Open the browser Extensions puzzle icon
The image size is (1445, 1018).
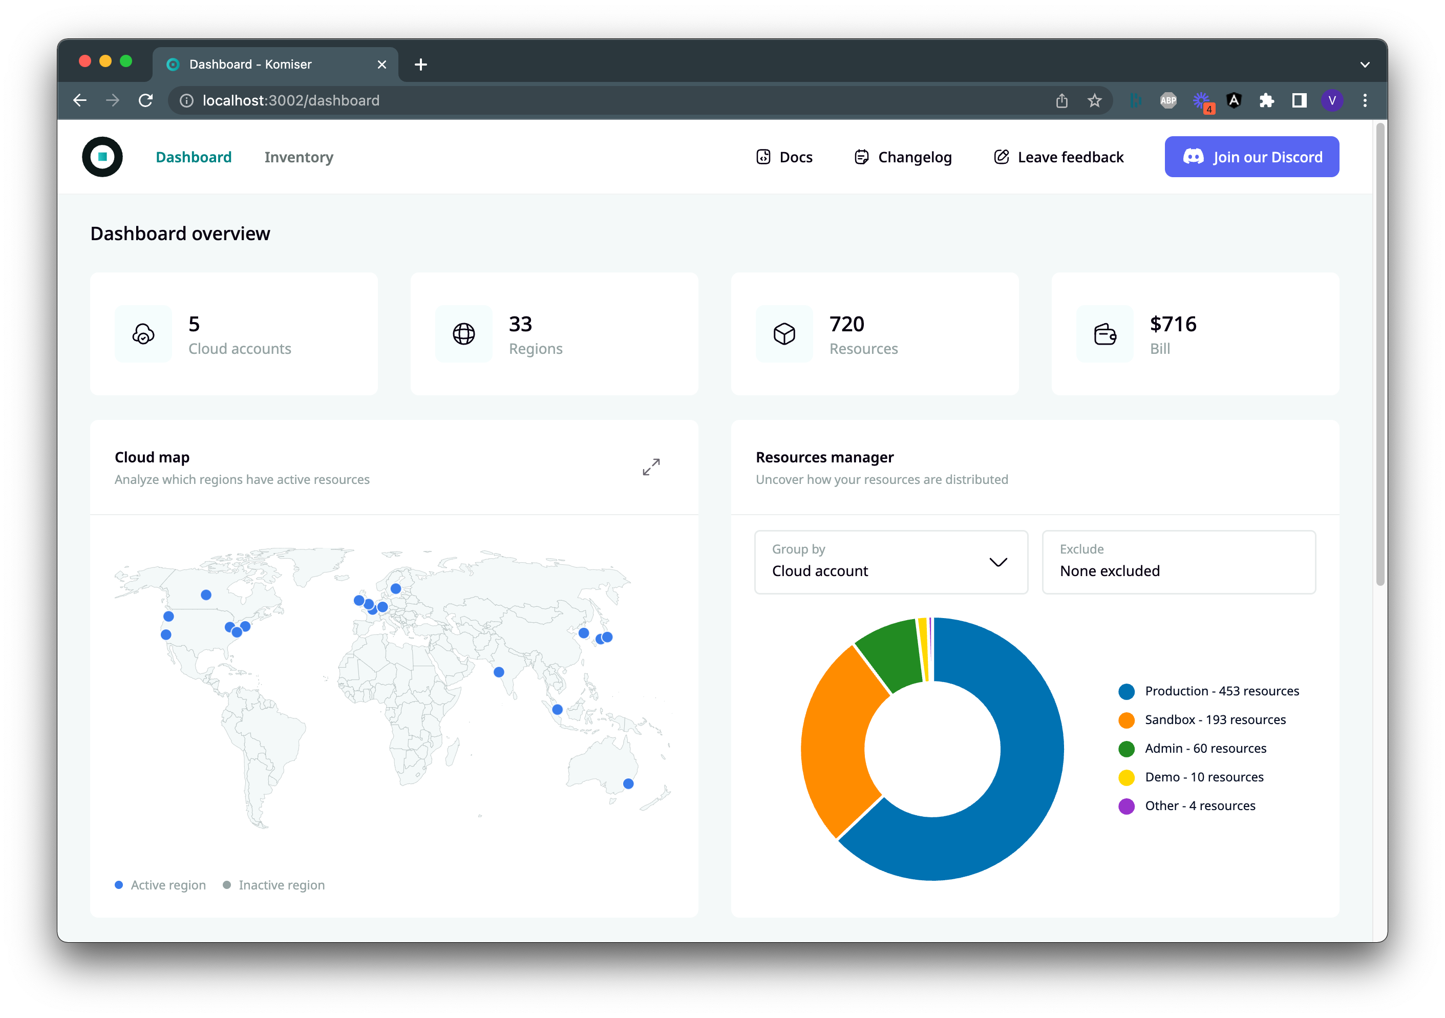(1266, 101)
